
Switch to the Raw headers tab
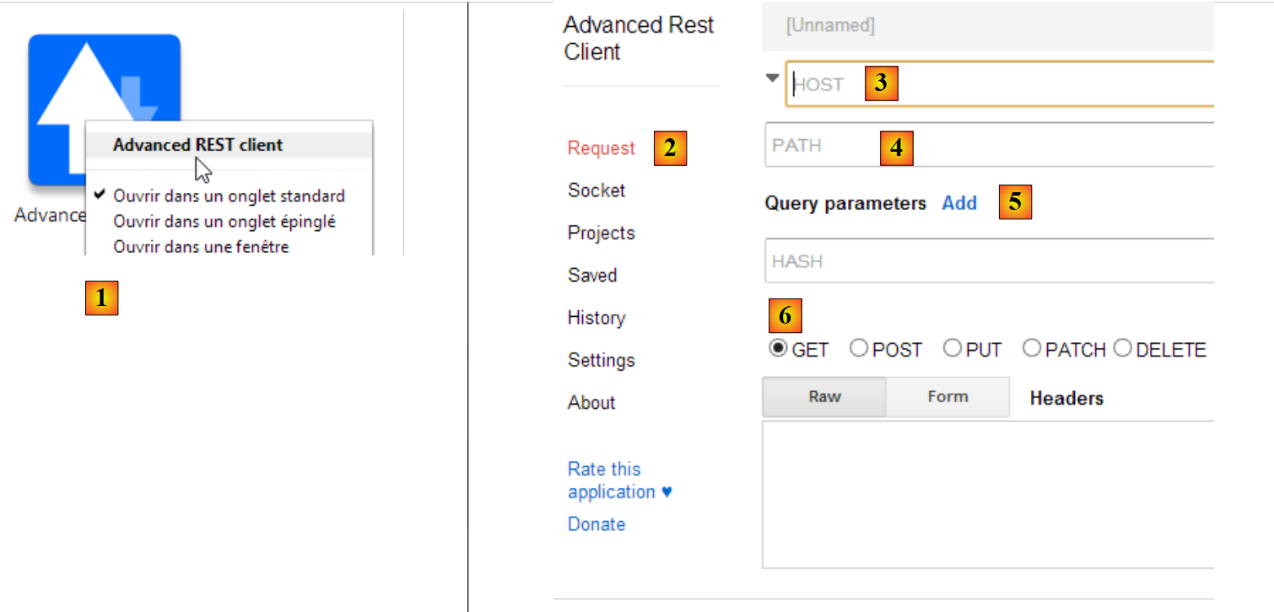point(824,397)
